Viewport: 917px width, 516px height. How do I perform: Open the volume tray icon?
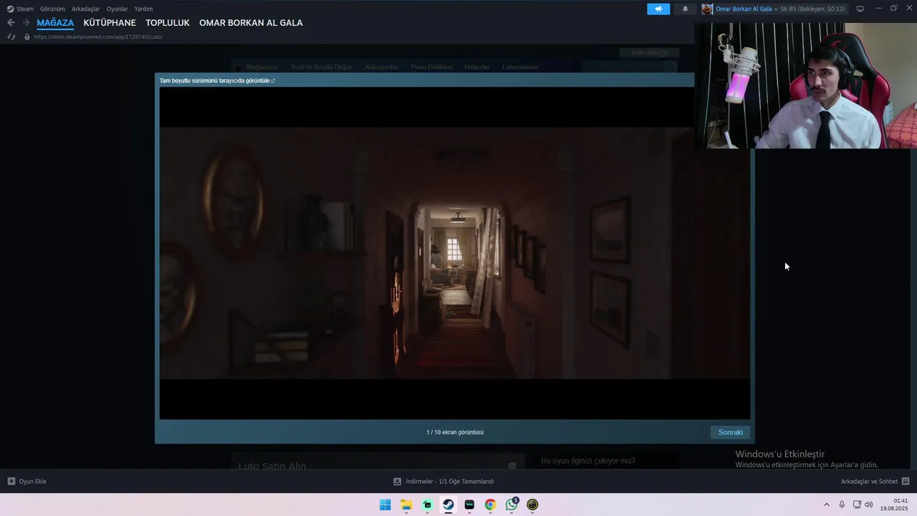[869, 505]
